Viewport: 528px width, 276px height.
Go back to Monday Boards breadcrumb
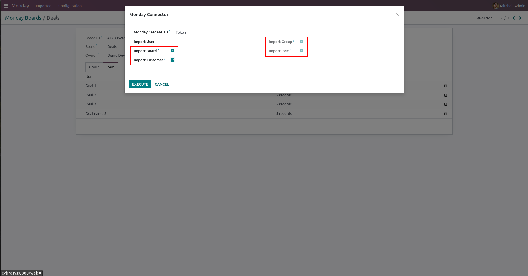pos(23,18)
